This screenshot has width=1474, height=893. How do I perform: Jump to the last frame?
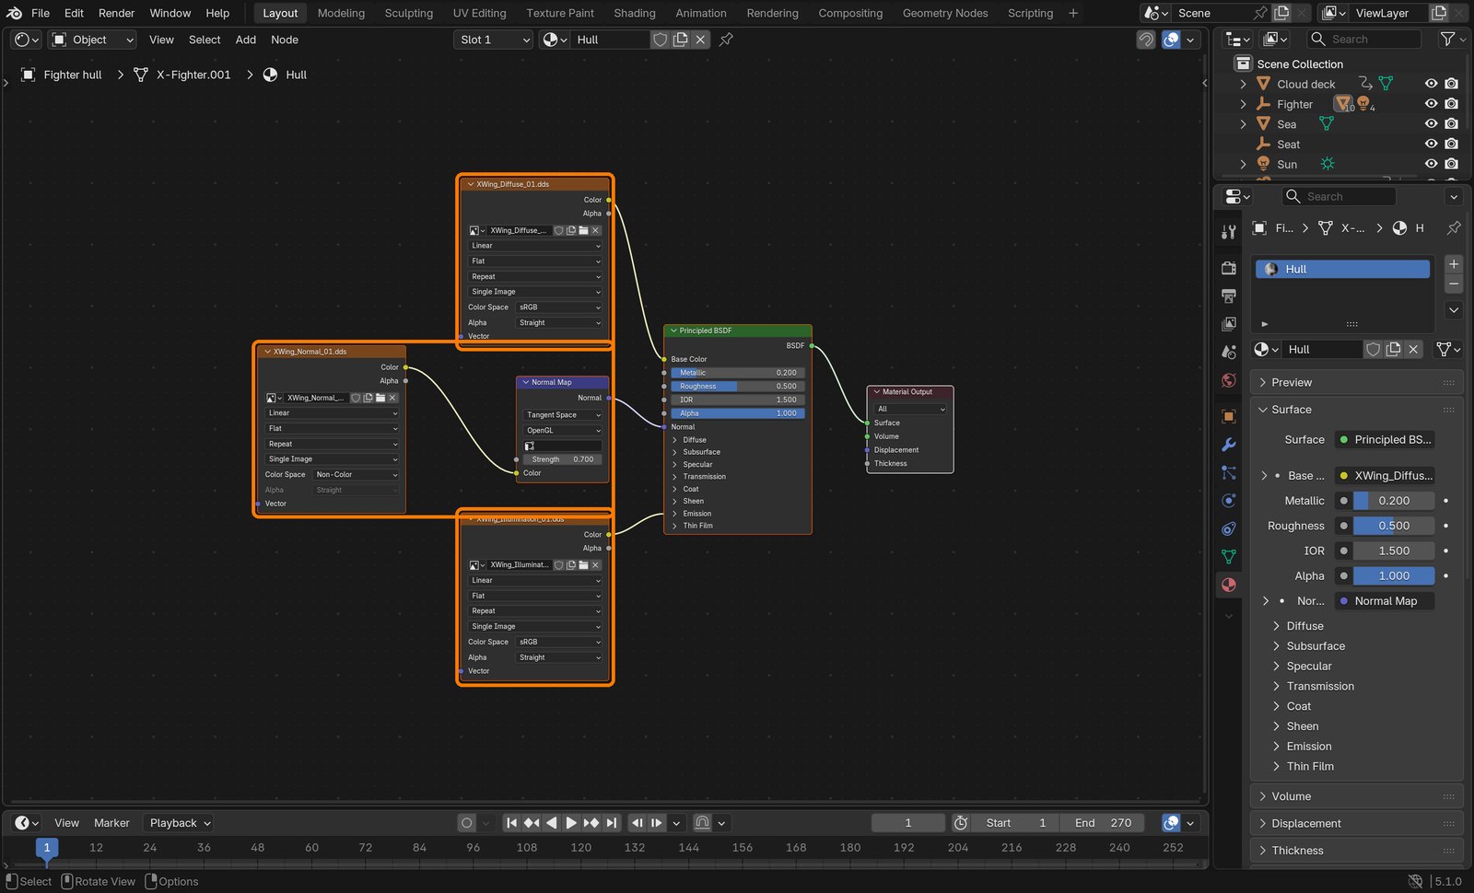pyautogui.click(x=611, y=823)
